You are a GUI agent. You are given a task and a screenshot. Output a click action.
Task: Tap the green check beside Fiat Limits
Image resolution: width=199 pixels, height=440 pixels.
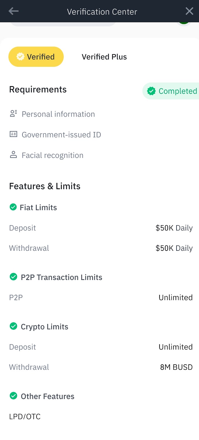(13, 207)
